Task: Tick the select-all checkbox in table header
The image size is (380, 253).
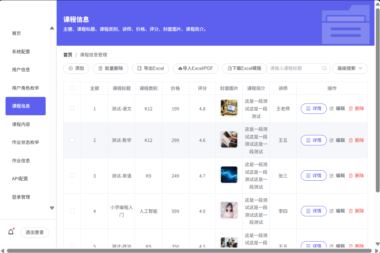Action: click(72, 88)
